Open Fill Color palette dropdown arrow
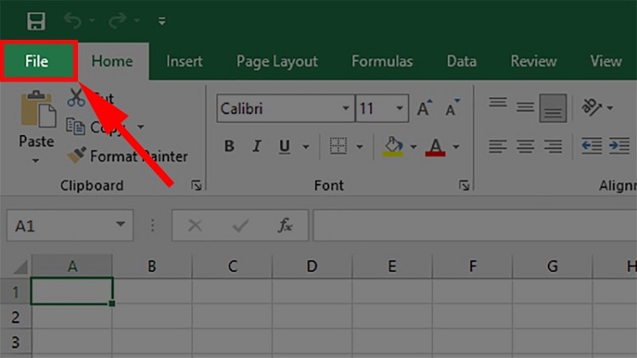Screen dimensions: 637x358 tap(413, 147)
